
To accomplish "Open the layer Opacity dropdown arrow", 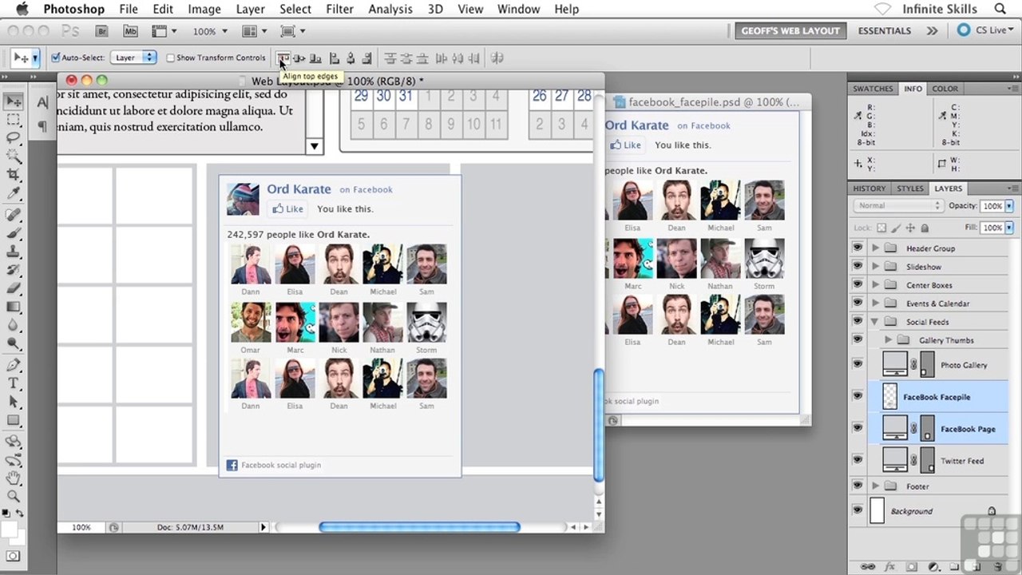I will click(1009, 206).
